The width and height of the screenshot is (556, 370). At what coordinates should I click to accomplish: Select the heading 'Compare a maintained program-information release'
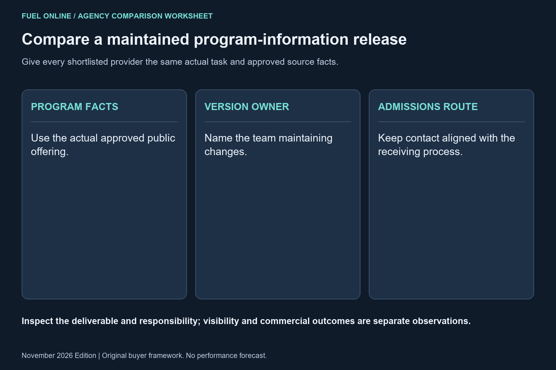214,39
